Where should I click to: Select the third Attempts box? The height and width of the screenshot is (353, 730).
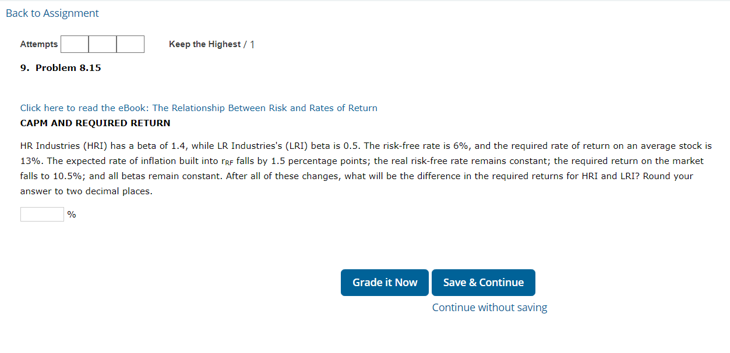131,44
